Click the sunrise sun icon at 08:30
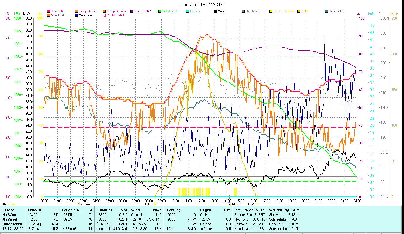 [x=155, y=204]
